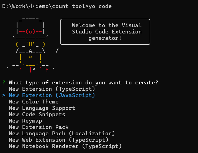Click the Welcome to Visual Studio Code message box
Viewport: 198px width, 153px height.
(105, 32)
